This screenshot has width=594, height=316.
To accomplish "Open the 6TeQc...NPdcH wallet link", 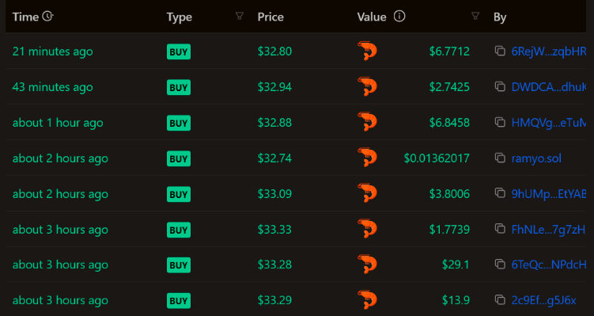I will pyautogui.click(x=549, y=265).
